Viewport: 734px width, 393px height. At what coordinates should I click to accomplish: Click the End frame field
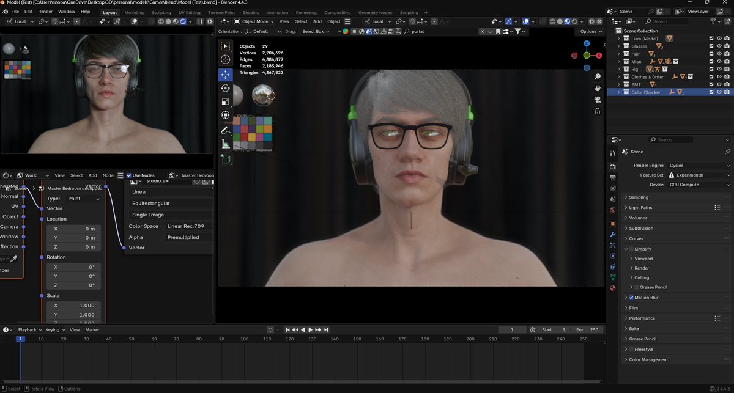point(588,330)
